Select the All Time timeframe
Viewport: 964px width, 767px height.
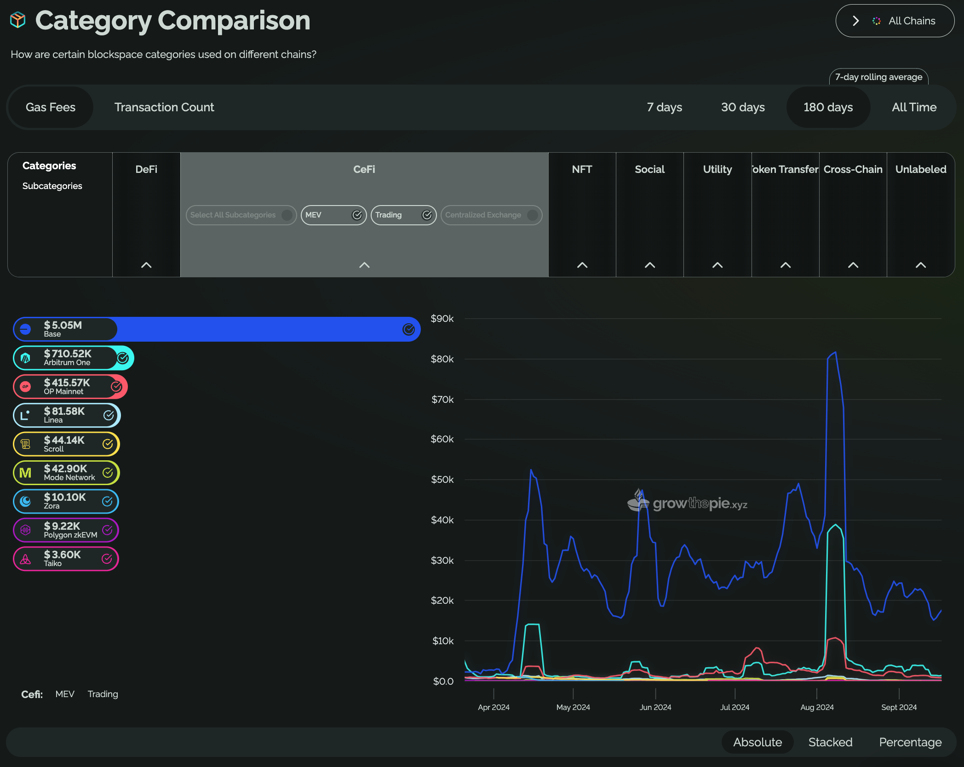coord(914,107)
